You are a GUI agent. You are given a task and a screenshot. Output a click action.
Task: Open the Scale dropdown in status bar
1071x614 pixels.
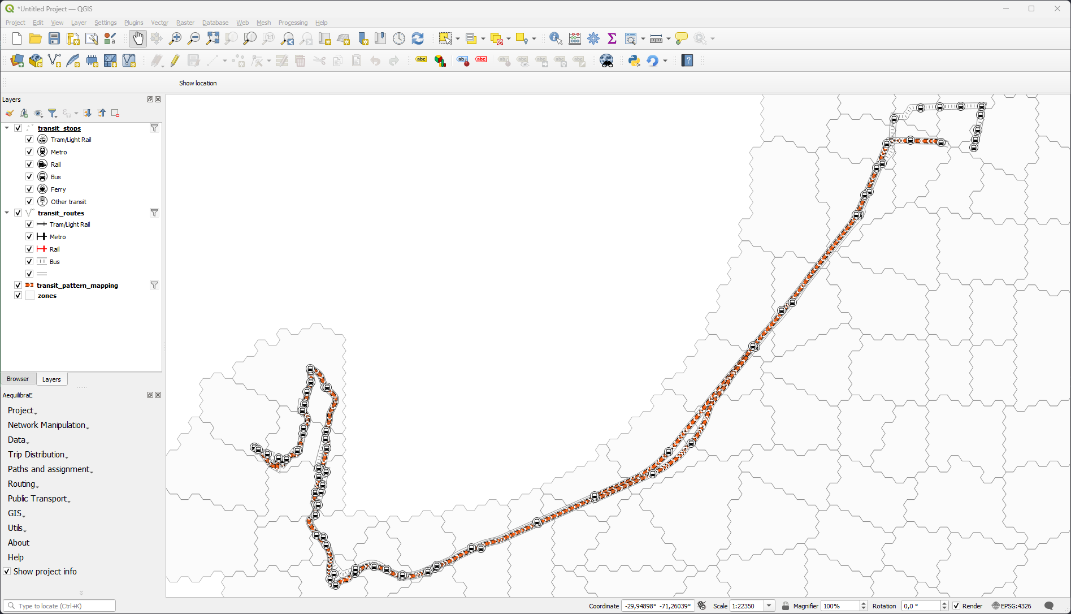point(770,606)
